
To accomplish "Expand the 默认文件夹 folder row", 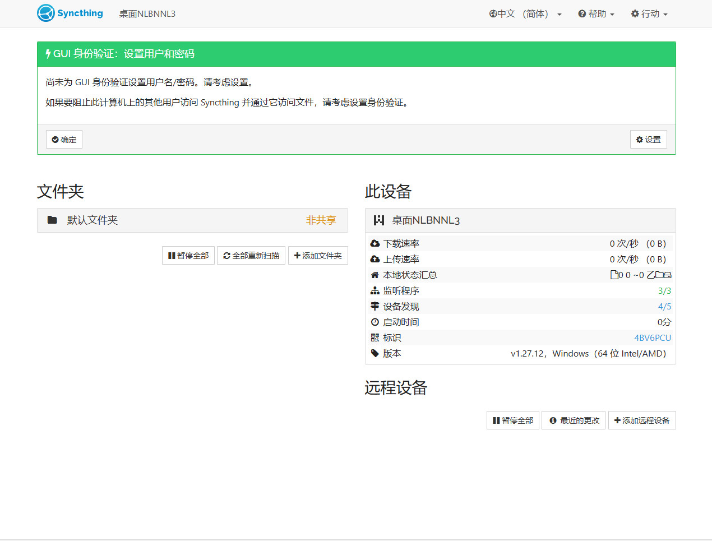I will [x=192, y=220].
